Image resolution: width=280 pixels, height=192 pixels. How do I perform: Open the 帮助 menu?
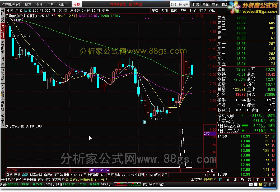[62, 4]
